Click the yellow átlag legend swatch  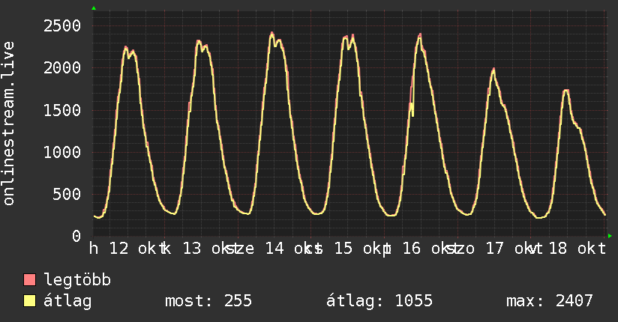click(x=29, y=301)
